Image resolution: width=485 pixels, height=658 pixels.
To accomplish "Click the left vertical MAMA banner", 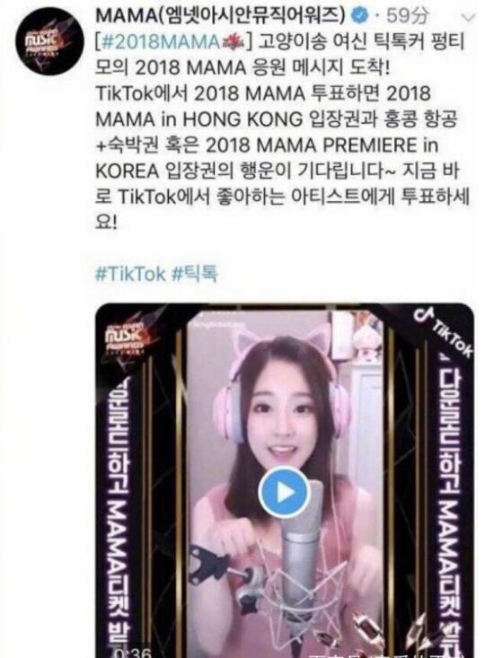I will (121, 512).
